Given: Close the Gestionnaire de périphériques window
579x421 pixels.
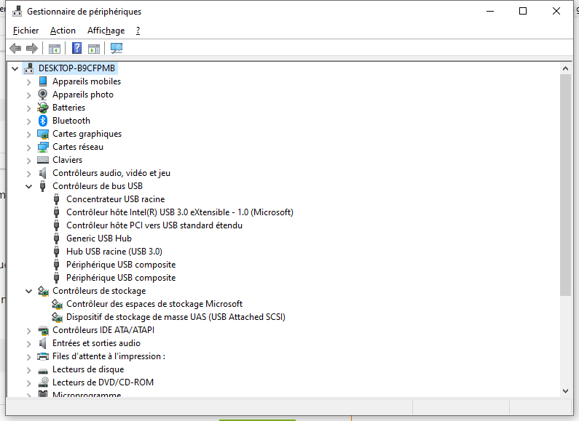Looking at the screenshot, I should click(x=556, y=11).
